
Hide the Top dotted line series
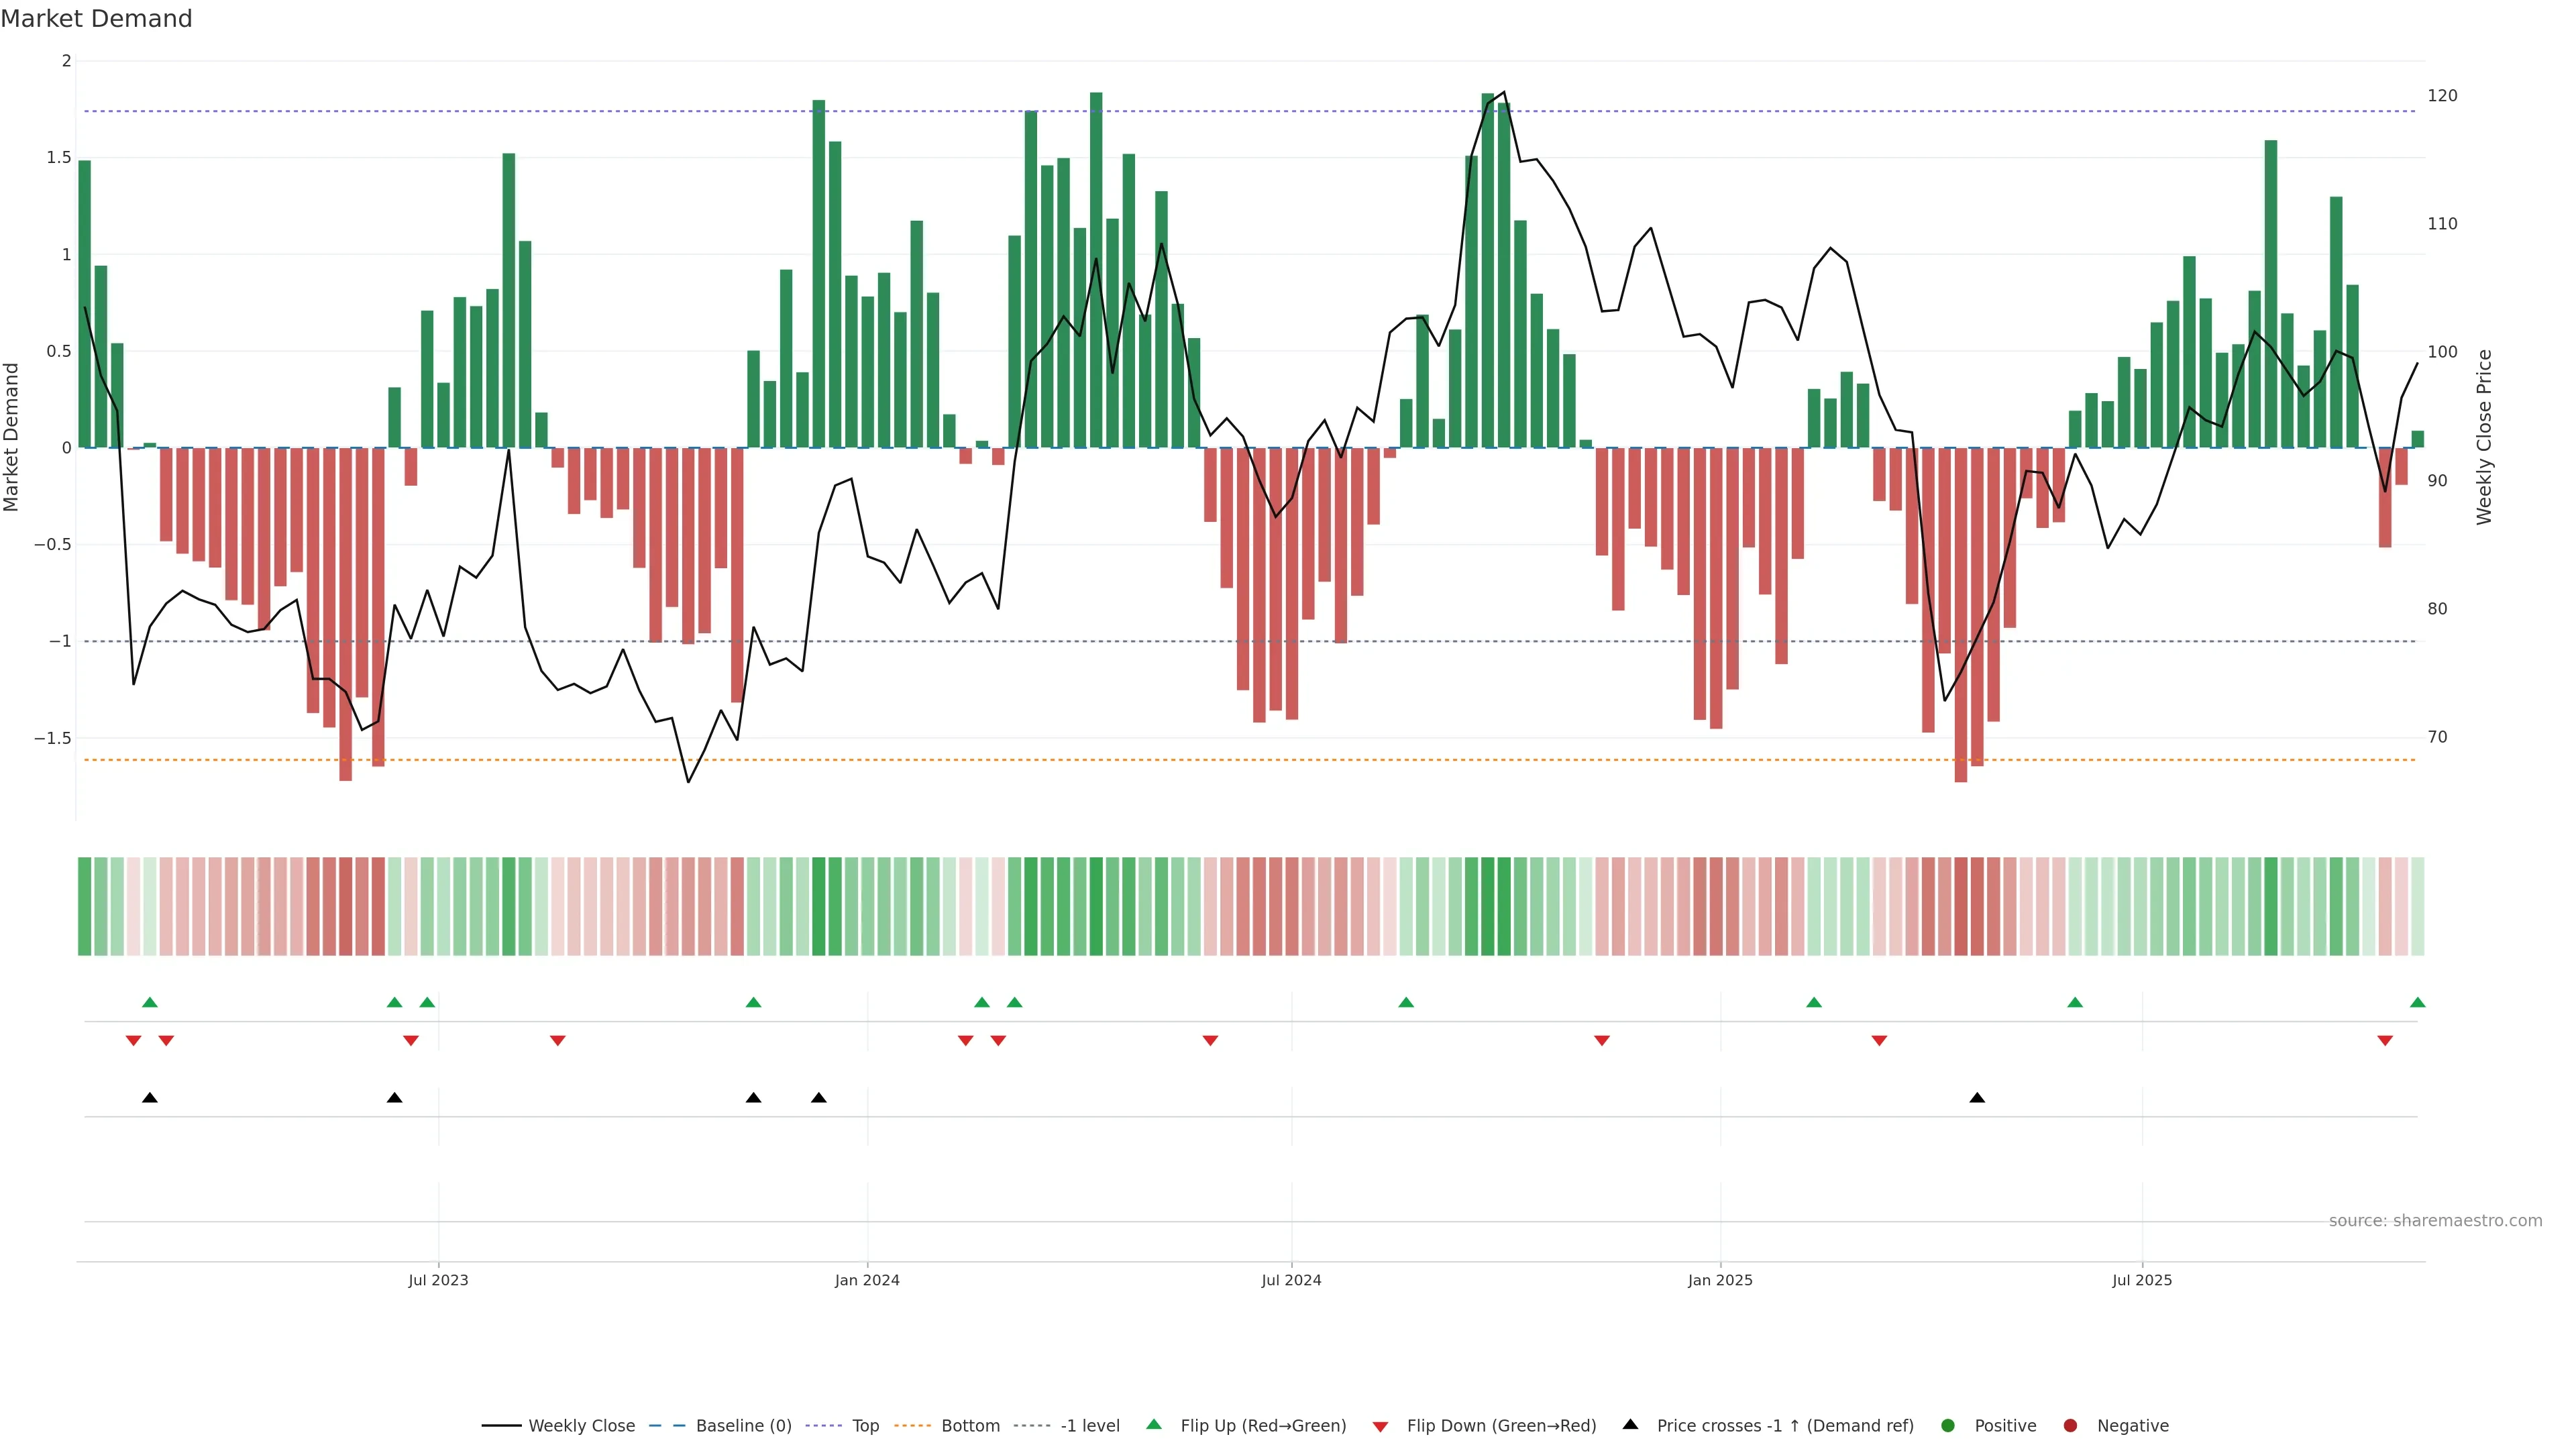(x=865, y=1426)
